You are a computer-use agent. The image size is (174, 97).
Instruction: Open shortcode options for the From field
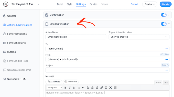click(x=167, y=59)
